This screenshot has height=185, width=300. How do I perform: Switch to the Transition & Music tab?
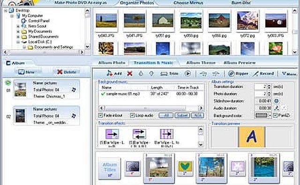coord(153,63)
